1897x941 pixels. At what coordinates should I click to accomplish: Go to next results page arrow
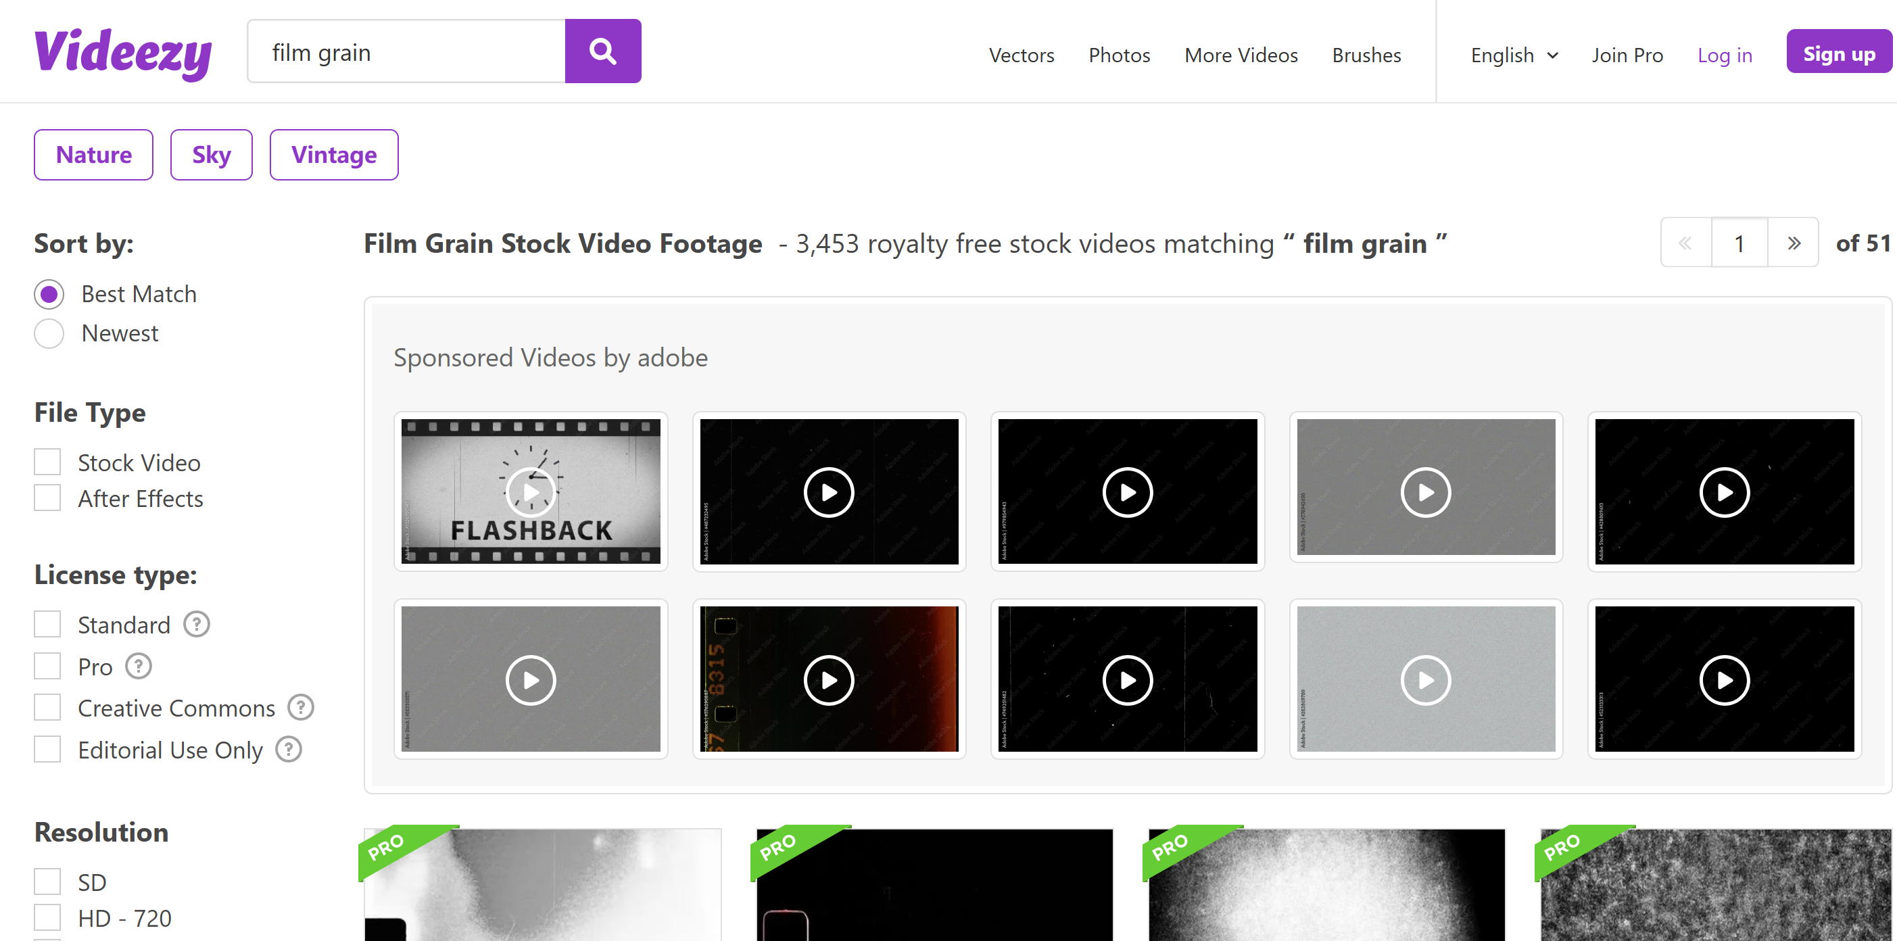[x=1793, y=243]
